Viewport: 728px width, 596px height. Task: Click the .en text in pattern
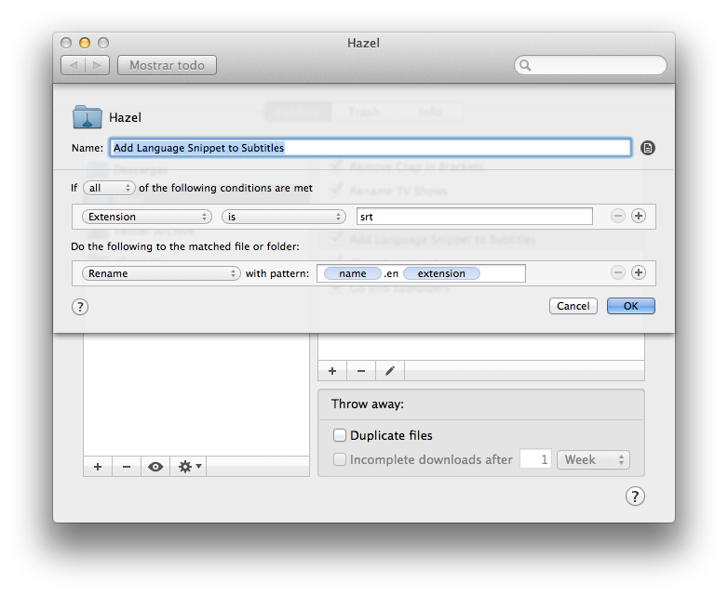(391, 273)
